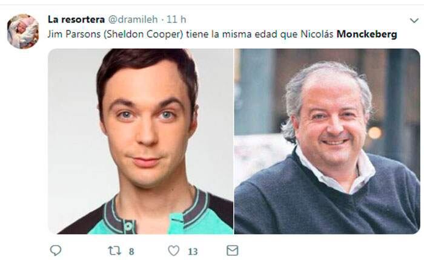This screenshot has width=424, height=260.
Task: Open tweet by clicking "Jim Parsons" text
Action: pyautogui.click(x=74, y=34)
